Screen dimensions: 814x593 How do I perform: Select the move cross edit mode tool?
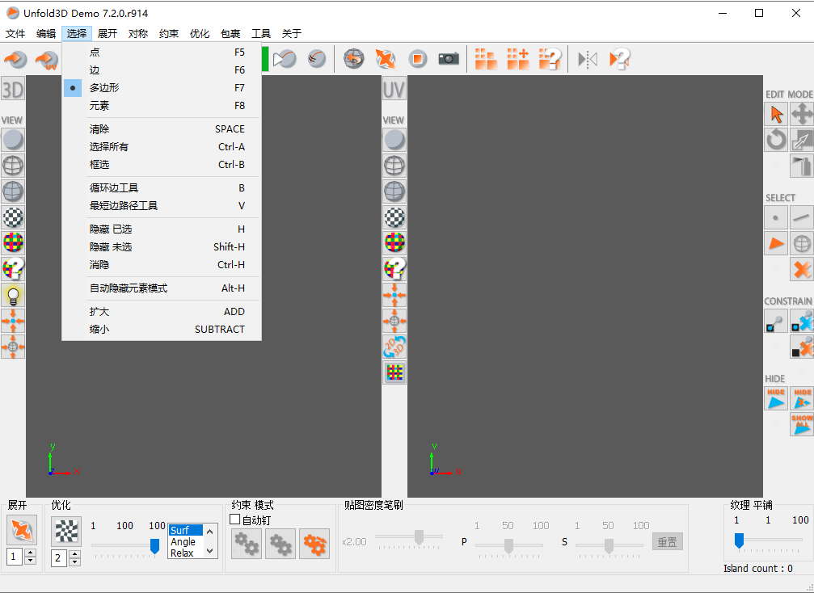click(802, 114)
